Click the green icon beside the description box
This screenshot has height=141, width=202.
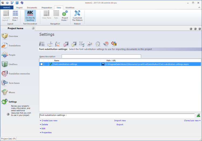198,116
